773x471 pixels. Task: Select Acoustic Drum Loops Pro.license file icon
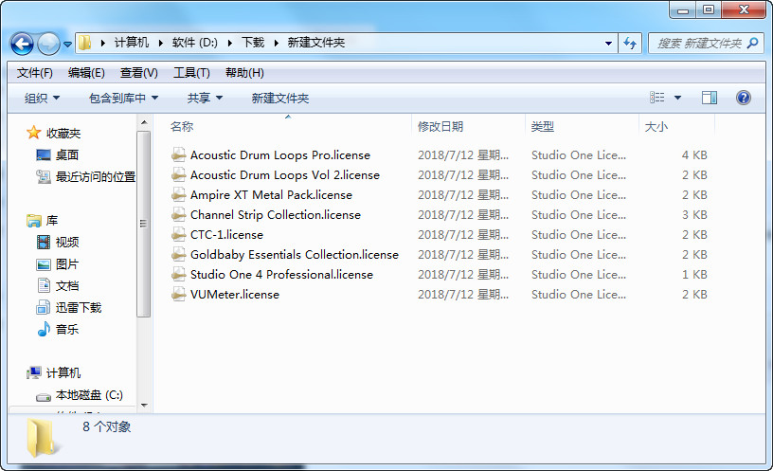coord(178,155)
